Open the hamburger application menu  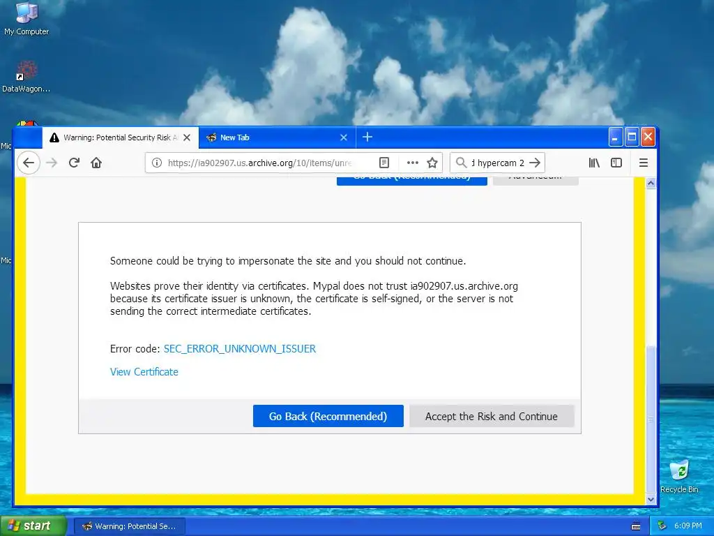[x=644, y=163]
